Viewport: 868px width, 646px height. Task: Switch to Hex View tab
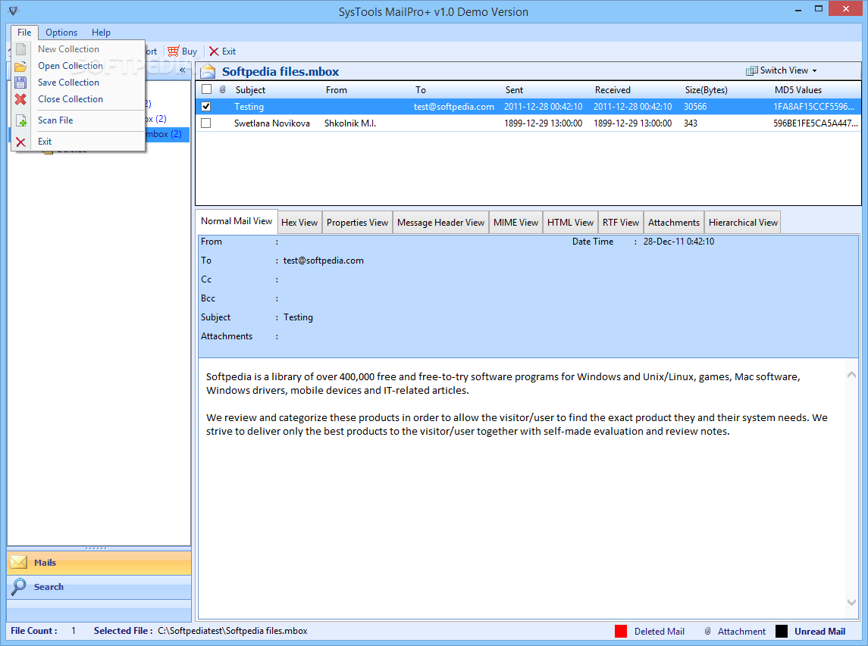(299, 223)
